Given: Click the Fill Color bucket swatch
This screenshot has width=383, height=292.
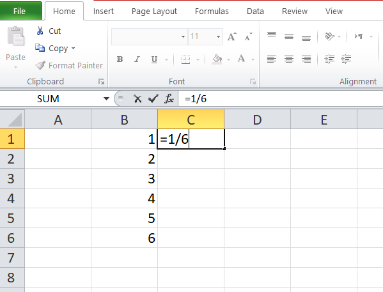Looking at the screenshot, I should pyautogui.click(x=217, y=59).
